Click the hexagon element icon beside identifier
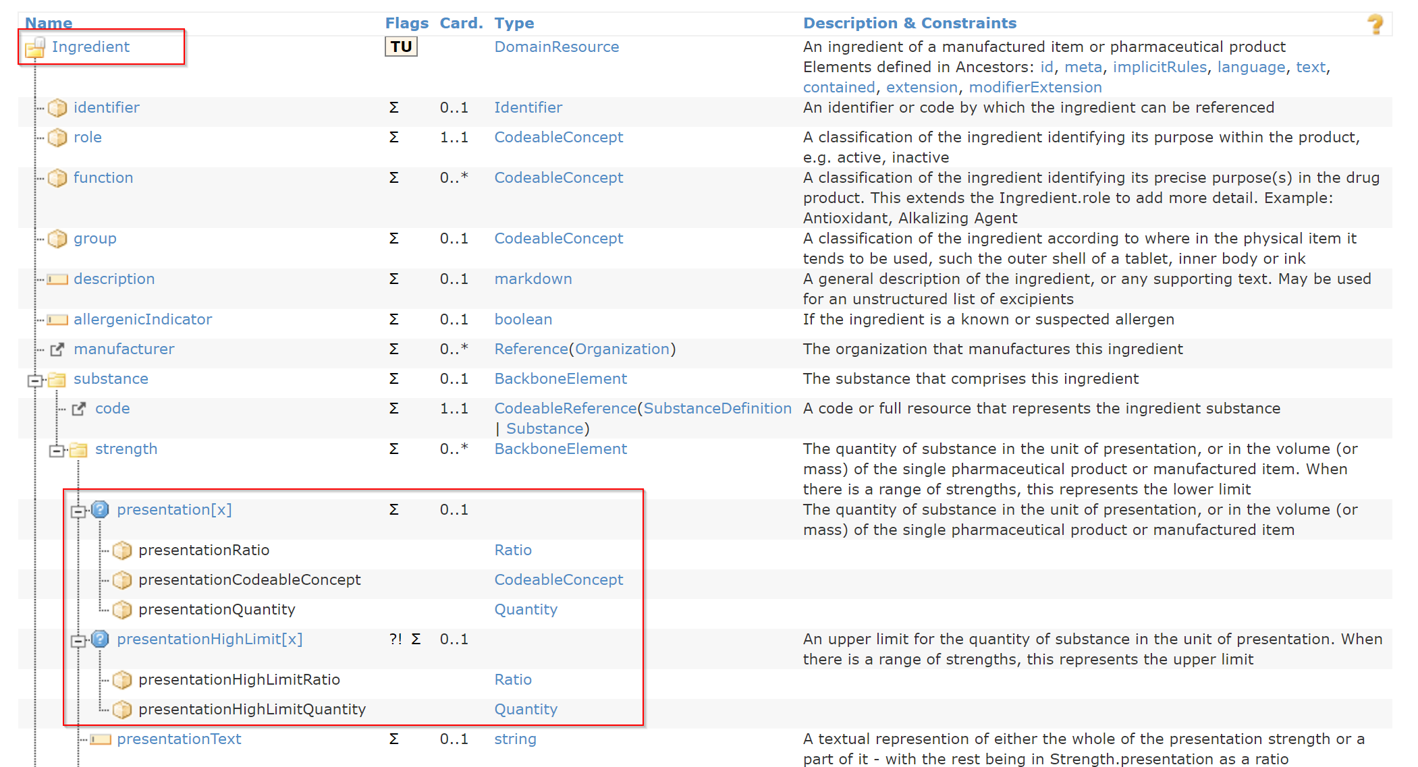This screenshot has width=1418, height=767. [57, 108]
